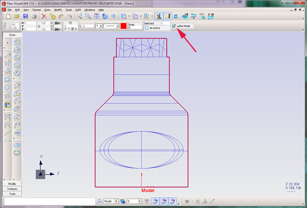The height and width of the screenshot is (208, 307).
Task: Uncheck the Lathe Mode checkbox
Action: (x=174, y=26)
